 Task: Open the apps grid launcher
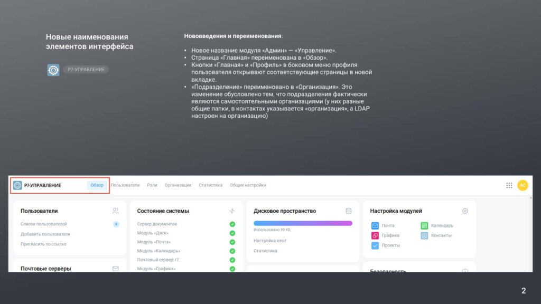[509, 185]
